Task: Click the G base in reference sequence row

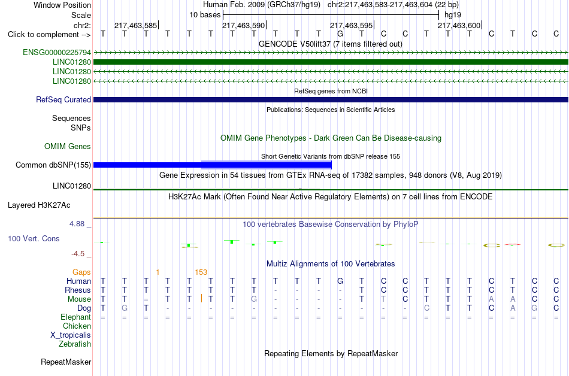Action: (340, 34)
